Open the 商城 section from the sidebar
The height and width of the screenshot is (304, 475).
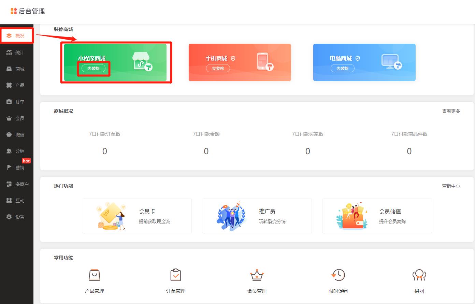(x=17, y=69)
